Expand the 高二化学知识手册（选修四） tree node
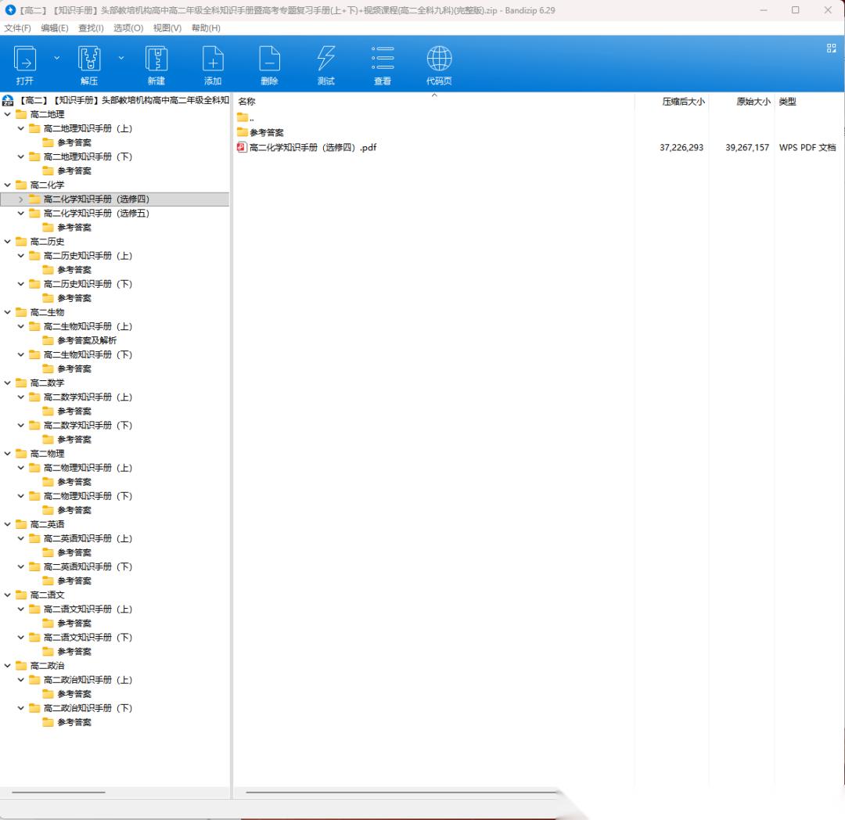Image resolution: width=845 pixels, height=820 pixels. pyautogui.click(x=21, y=200)
